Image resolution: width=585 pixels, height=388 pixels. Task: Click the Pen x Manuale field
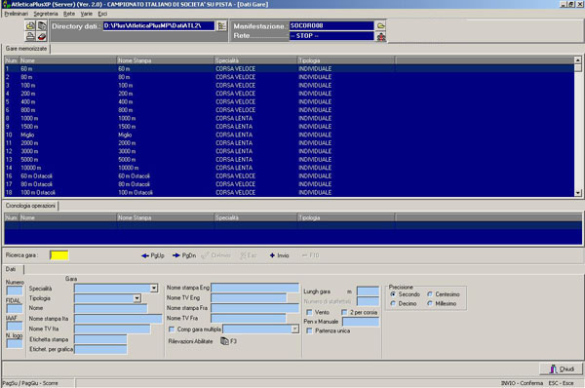click(361, 322)
